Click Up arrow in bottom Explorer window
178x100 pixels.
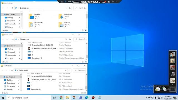click(12, 70)
